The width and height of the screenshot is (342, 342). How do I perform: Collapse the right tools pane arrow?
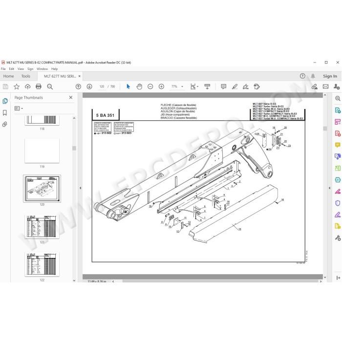click(330, 188)
